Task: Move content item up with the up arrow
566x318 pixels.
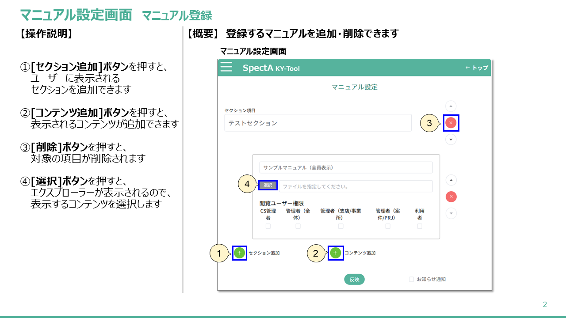Action: 451,180
